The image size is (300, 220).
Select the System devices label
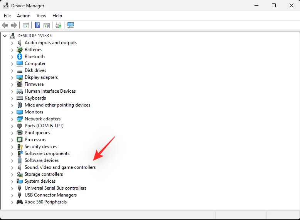(x=40, y=181)
